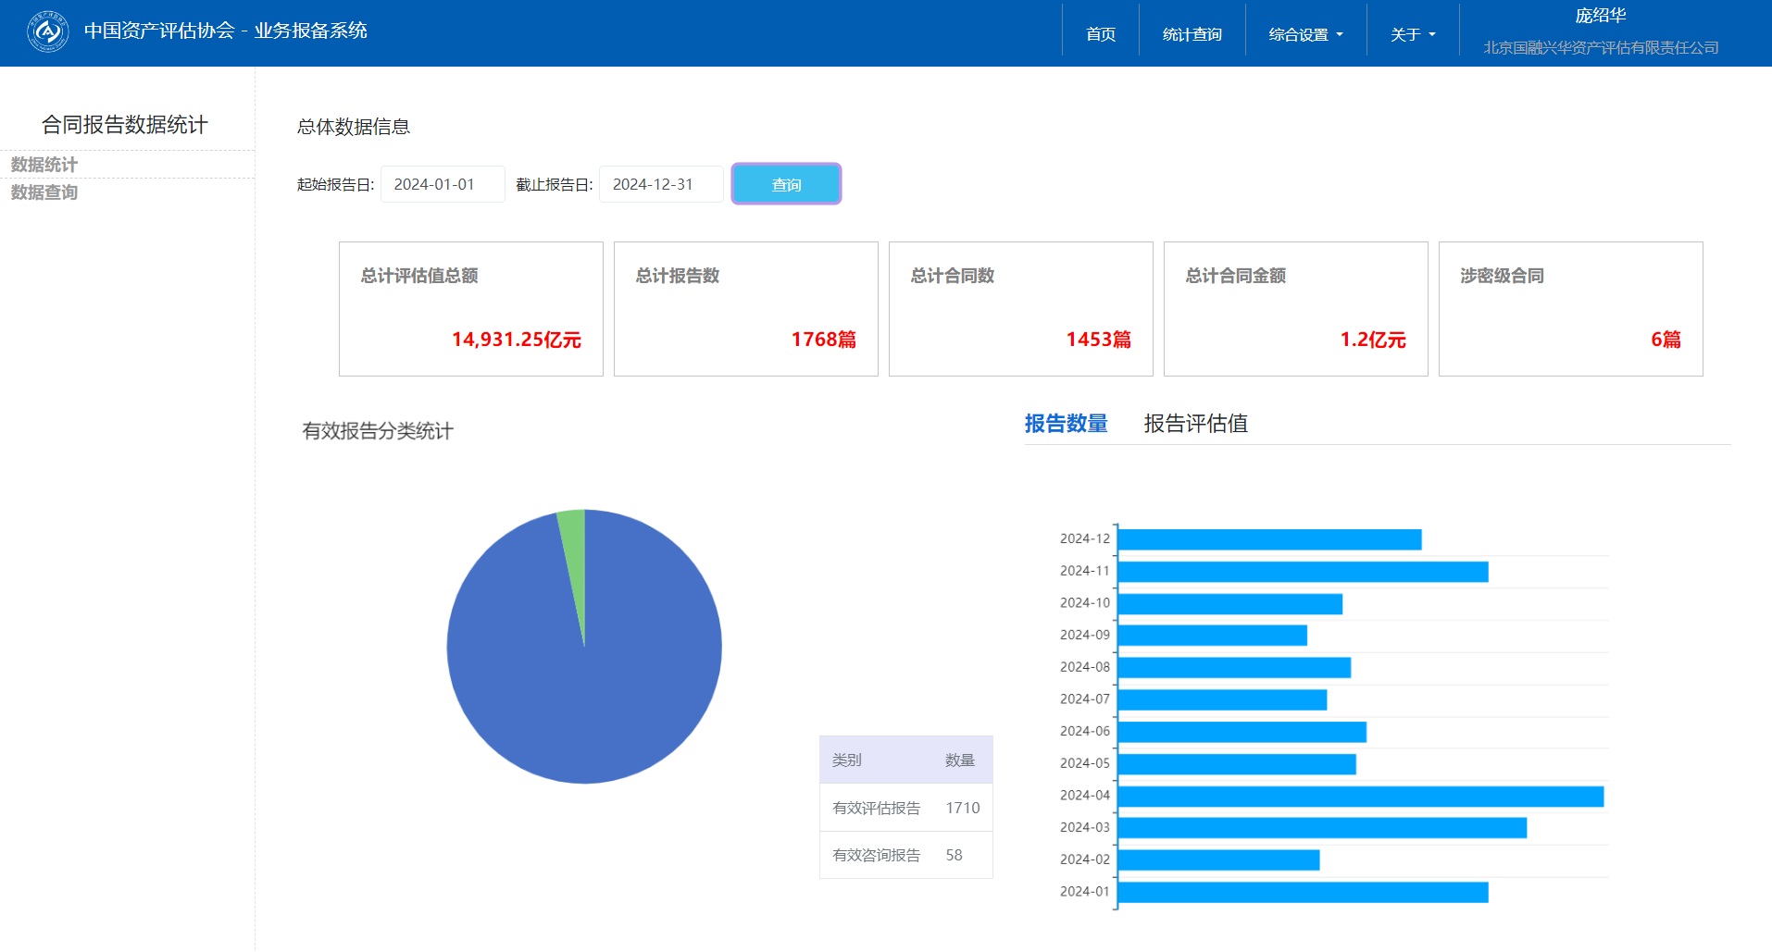
Task: Switch to the 报告数量 tab
Action: click(x=1066, y=424)
